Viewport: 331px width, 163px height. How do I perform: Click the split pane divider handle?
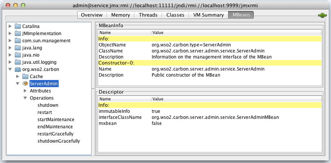click(x=93, y=88)
